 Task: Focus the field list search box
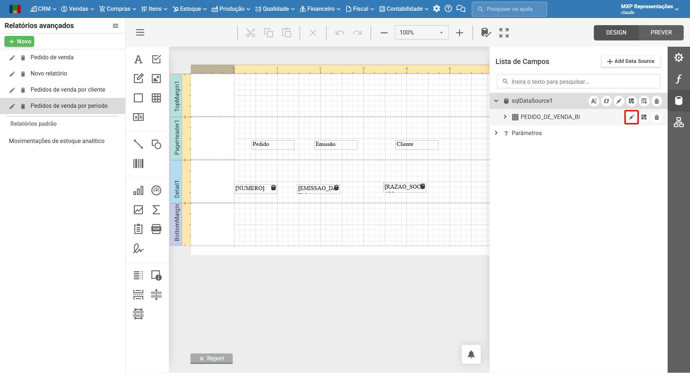[x=578, y=82]
